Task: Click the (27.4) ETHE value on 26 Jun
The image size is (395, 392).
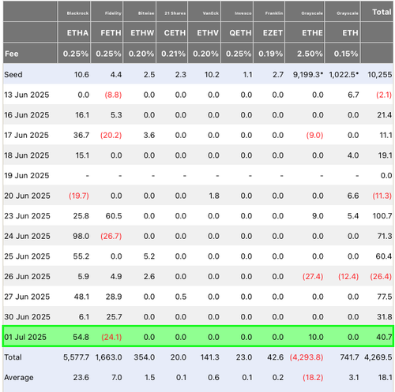Action: click(x=313, y=277)
